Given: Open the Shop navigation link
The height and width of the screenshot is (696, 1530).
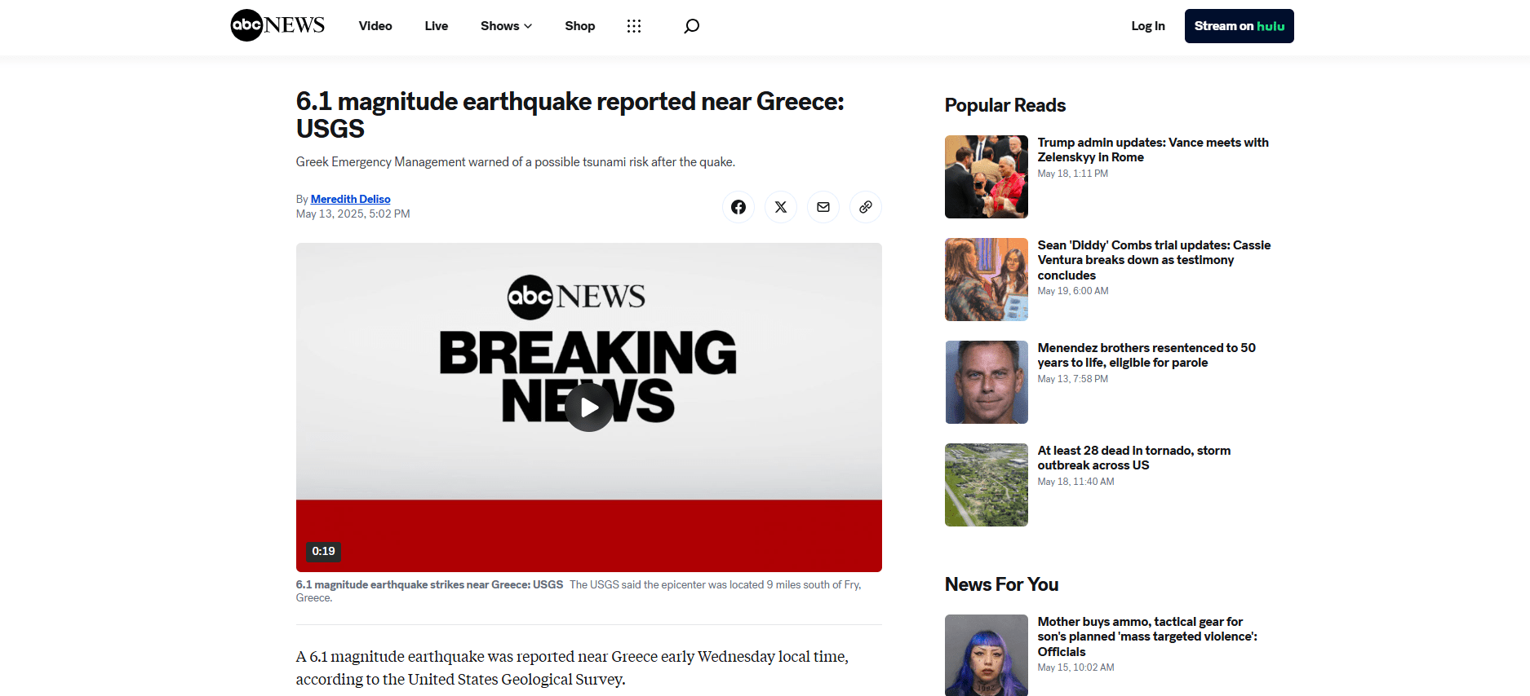Looking at the screenshot, I should (579, 26).
